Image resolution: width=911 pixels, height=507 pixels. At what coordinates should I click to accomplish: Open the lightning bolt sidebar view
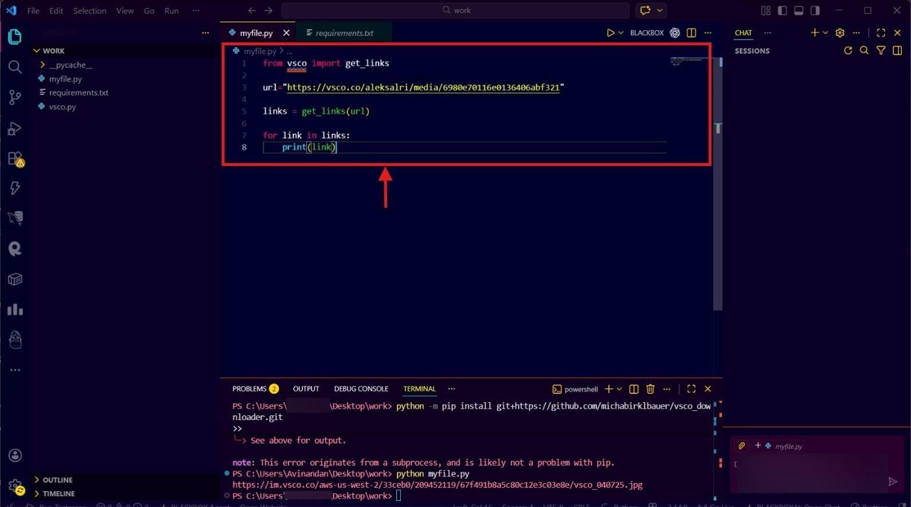click(x=15, y=188)
